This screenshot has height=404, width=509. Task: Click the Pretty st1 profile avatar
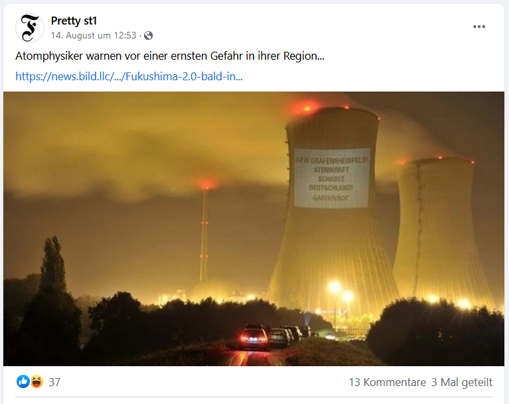(x=30, y=28)
